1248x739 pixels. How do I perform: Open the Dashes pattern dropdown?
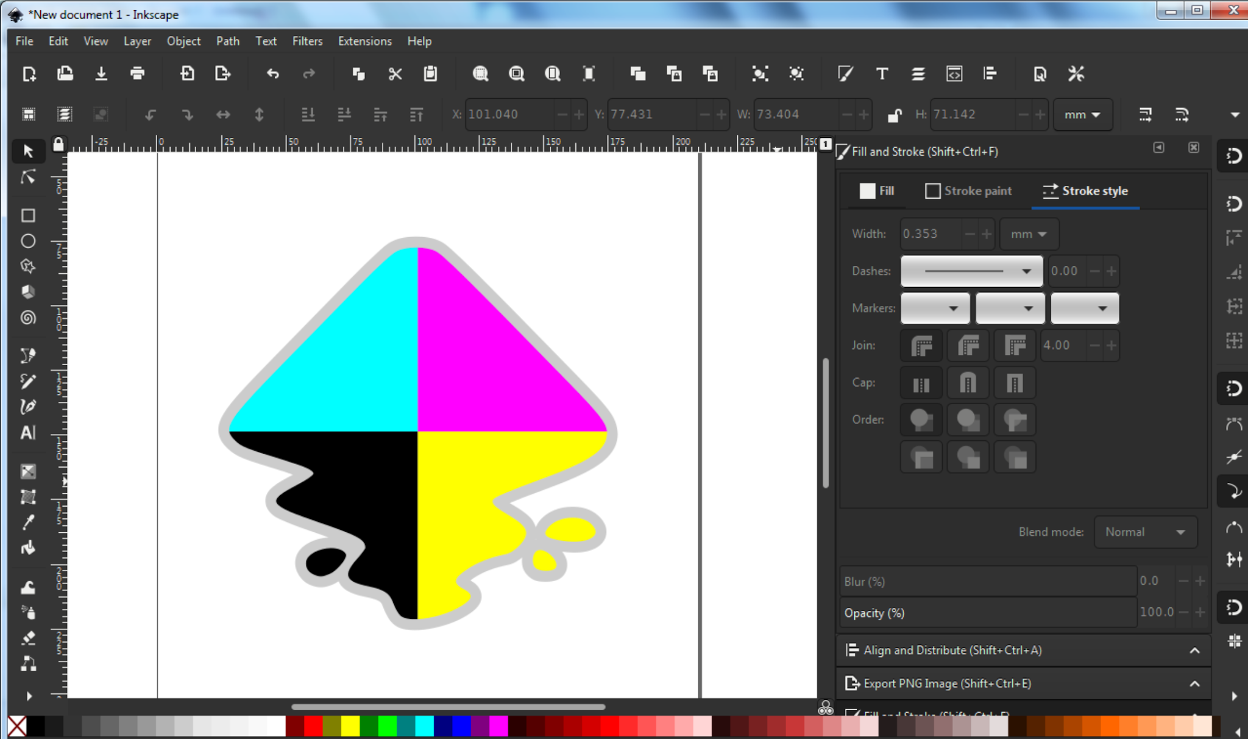pyautogui.click(x=971, y=271)
